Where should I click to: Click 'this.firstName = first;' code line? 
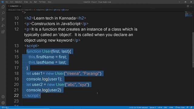48,57
